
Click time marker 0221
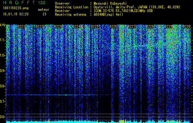point(21,26)
